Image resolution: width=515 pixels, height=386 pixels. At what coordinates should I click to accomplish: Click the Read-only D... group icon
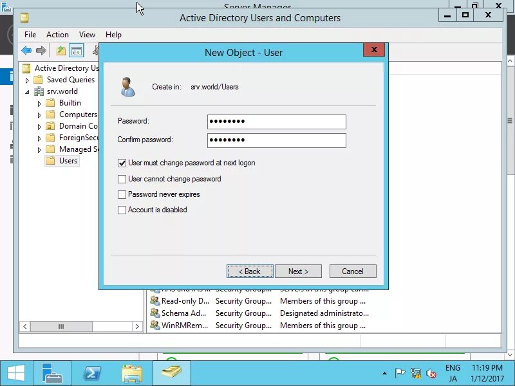click(154, 301)
